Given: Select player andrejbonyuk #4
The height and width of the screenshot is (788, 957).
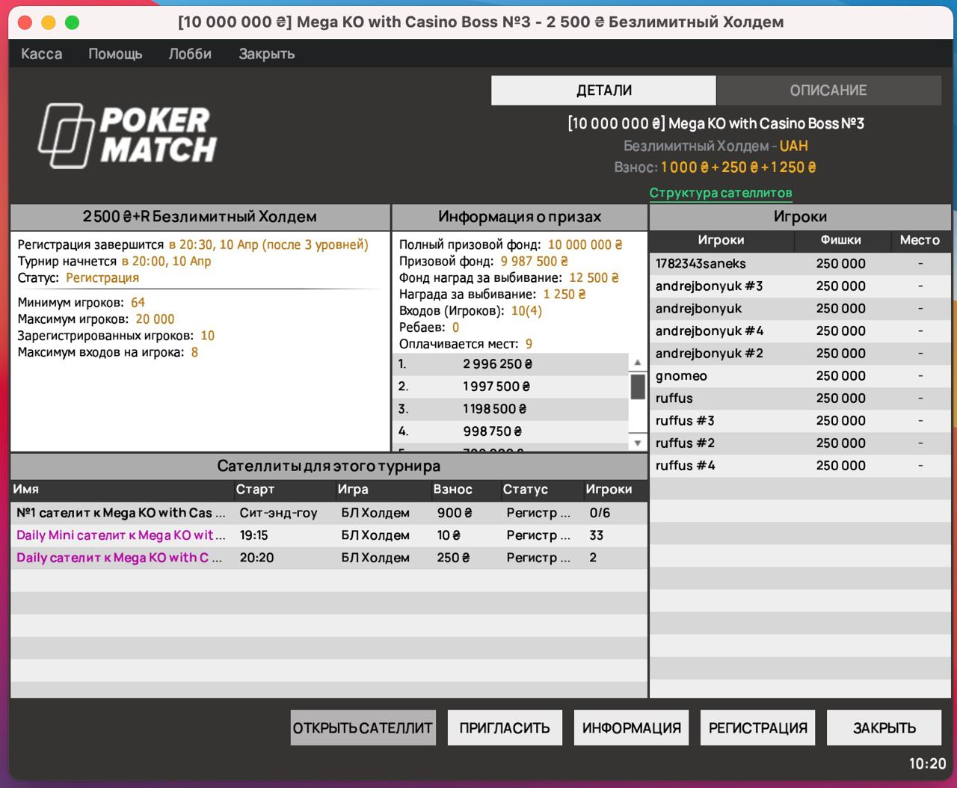Looking at the screenshot, I should point(800,330).
